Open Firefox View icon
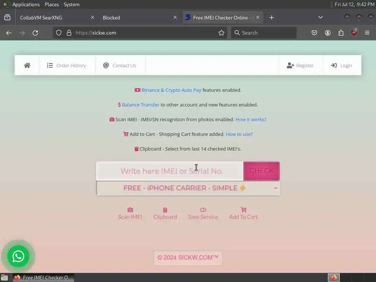 (7, 18)
